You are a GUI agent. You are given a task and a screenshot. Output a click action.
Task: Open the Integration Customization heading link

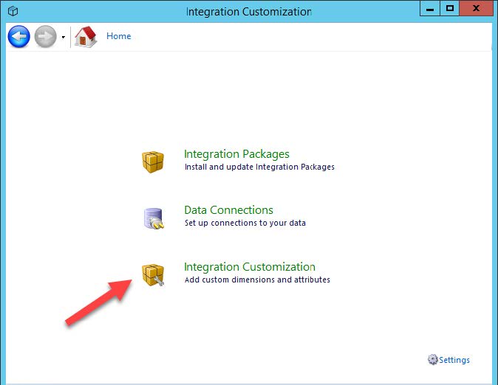click(x=249, y=267)
